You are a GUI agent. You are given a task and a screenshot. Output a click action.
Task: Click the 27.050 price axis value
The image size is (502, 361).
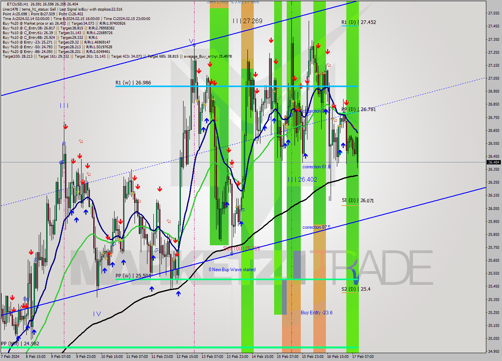[493, 78]
